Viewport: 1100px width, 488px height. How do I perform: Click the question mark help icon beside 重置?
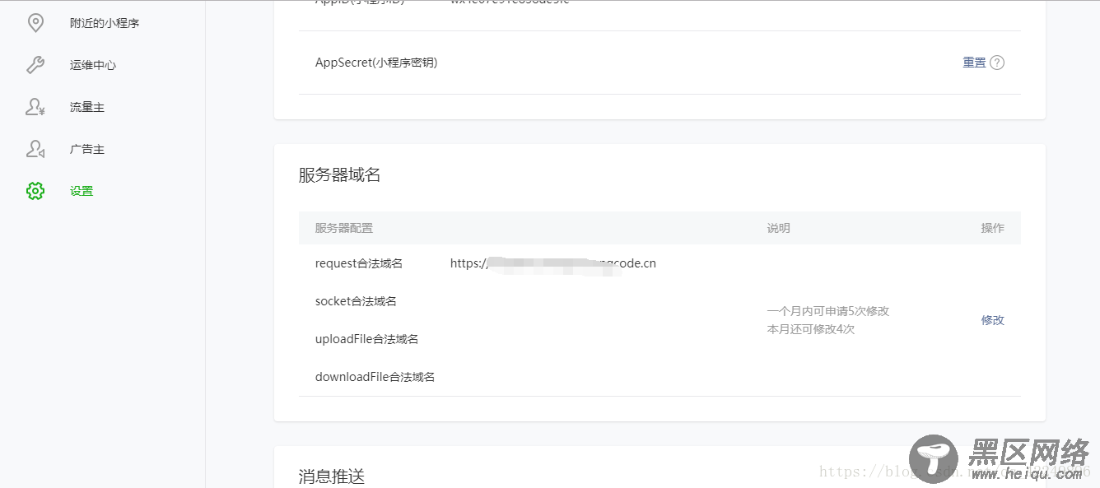pos(997,63)
